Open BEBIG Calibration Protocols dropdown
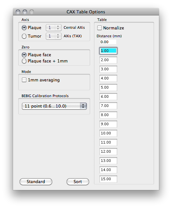 54,106
